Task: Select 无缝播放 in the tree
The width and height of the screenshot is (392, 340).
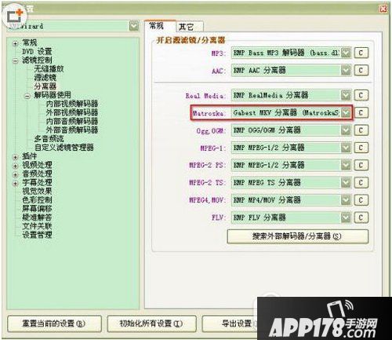Action: pyautogui.click(x=49, y=69)
